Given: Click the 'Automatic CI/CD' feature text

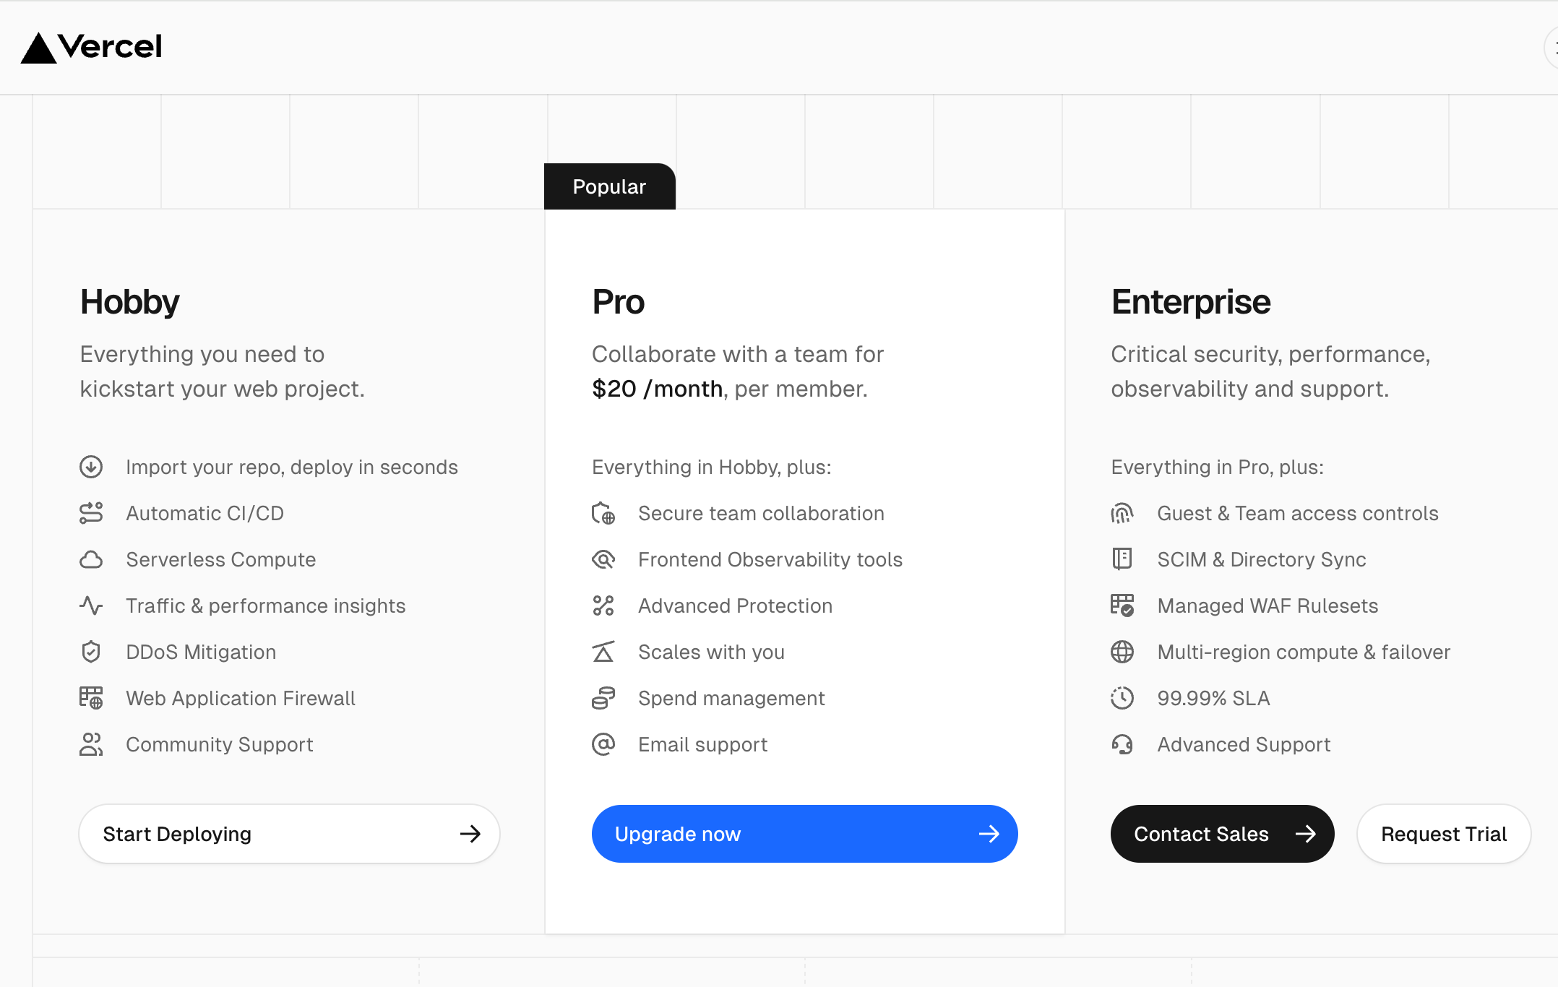Looking at the screenshot, I should [205, 513].
